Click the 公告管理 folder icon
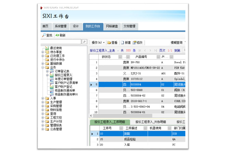Screen dimensions: 226x154 click(x=47, y=129)
